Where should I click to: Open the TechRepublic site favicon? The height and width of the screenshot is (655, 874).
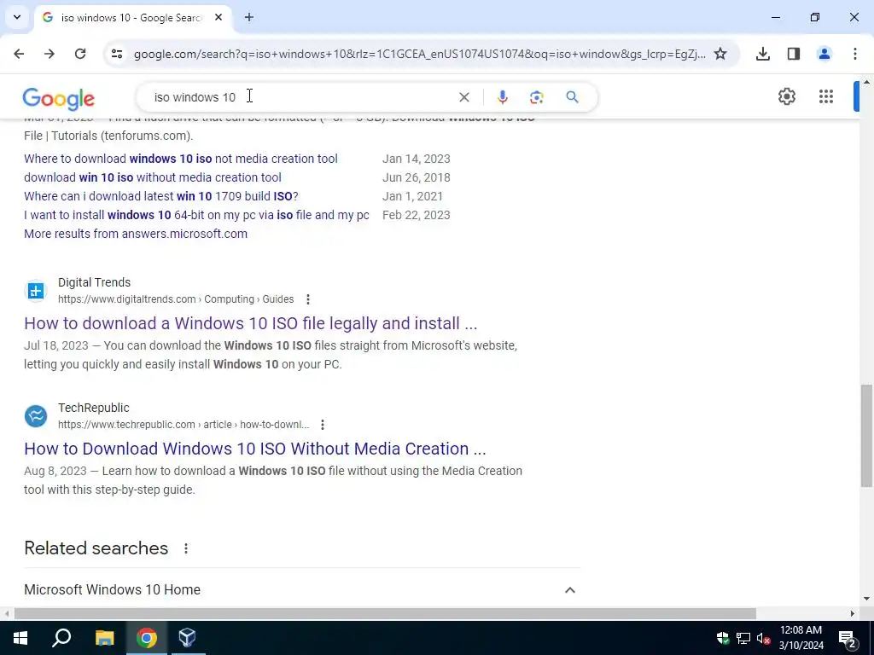point(36,416)
